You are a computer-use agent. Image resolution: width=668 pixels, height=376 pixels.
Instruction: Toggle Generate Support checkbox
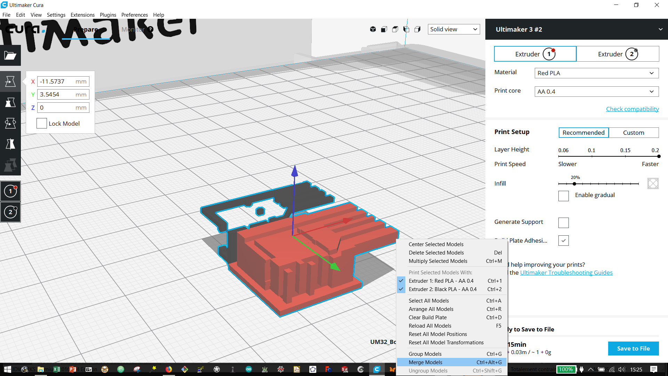point(564,222)
